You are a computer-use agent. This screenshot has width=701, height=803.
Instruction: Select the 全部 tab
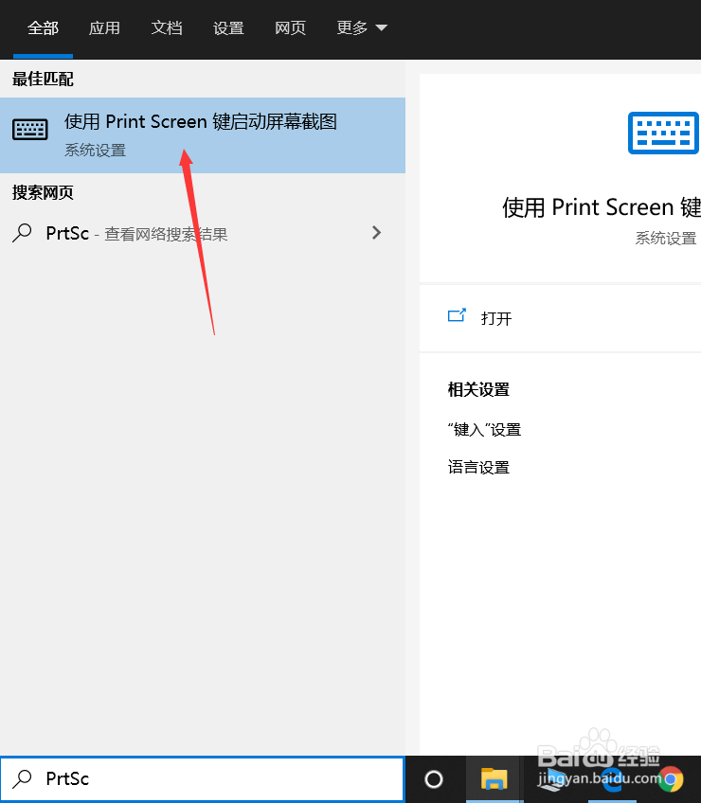(x=43, y=27)
